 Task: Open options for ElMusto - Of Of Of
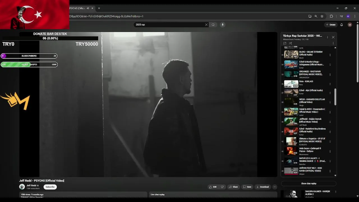(330, 141)
